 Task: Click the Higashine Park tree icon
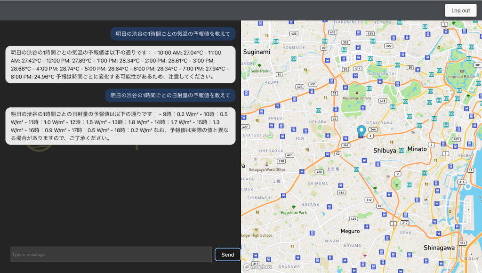tap(294, 207)
